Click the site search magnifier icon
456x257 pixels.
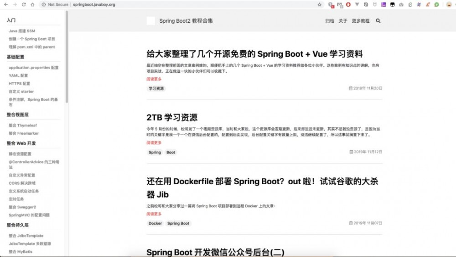pyautogui.click(x=378, y=20)
